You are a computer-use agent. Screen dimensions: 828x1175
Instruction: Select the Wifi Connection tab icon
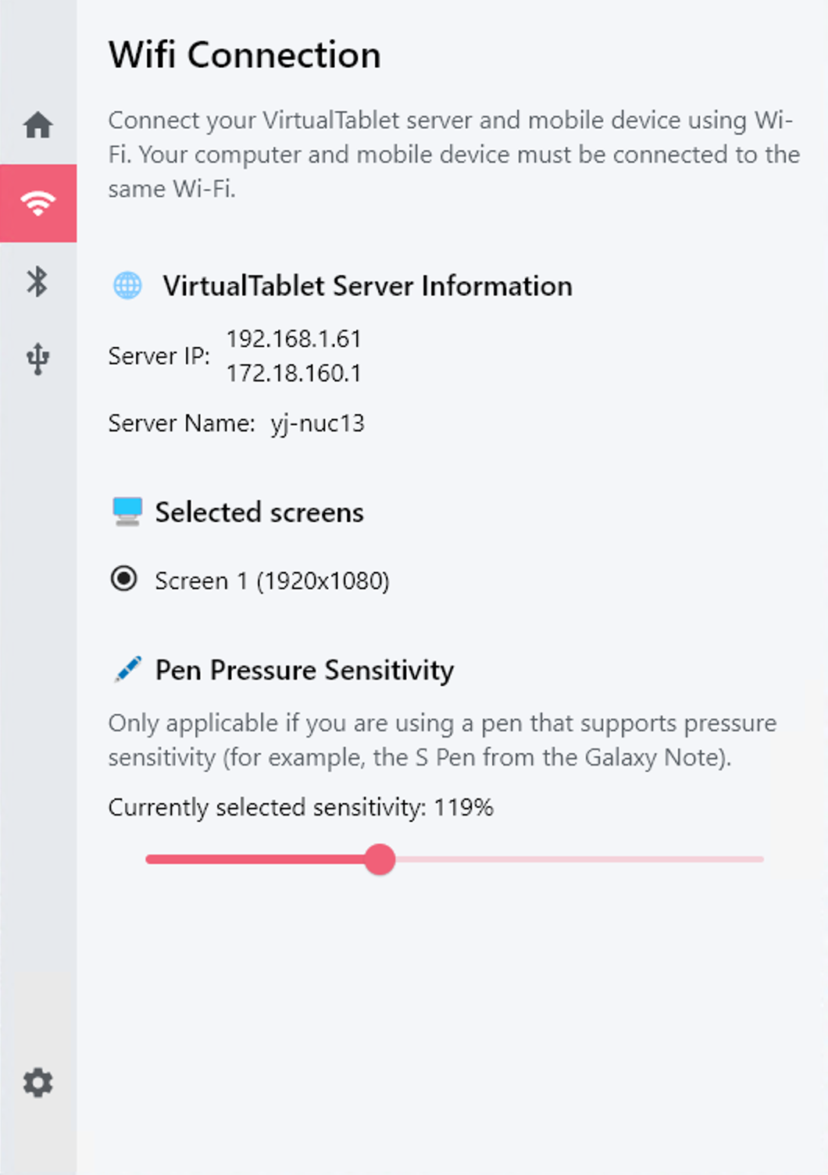tap(37, 203)
